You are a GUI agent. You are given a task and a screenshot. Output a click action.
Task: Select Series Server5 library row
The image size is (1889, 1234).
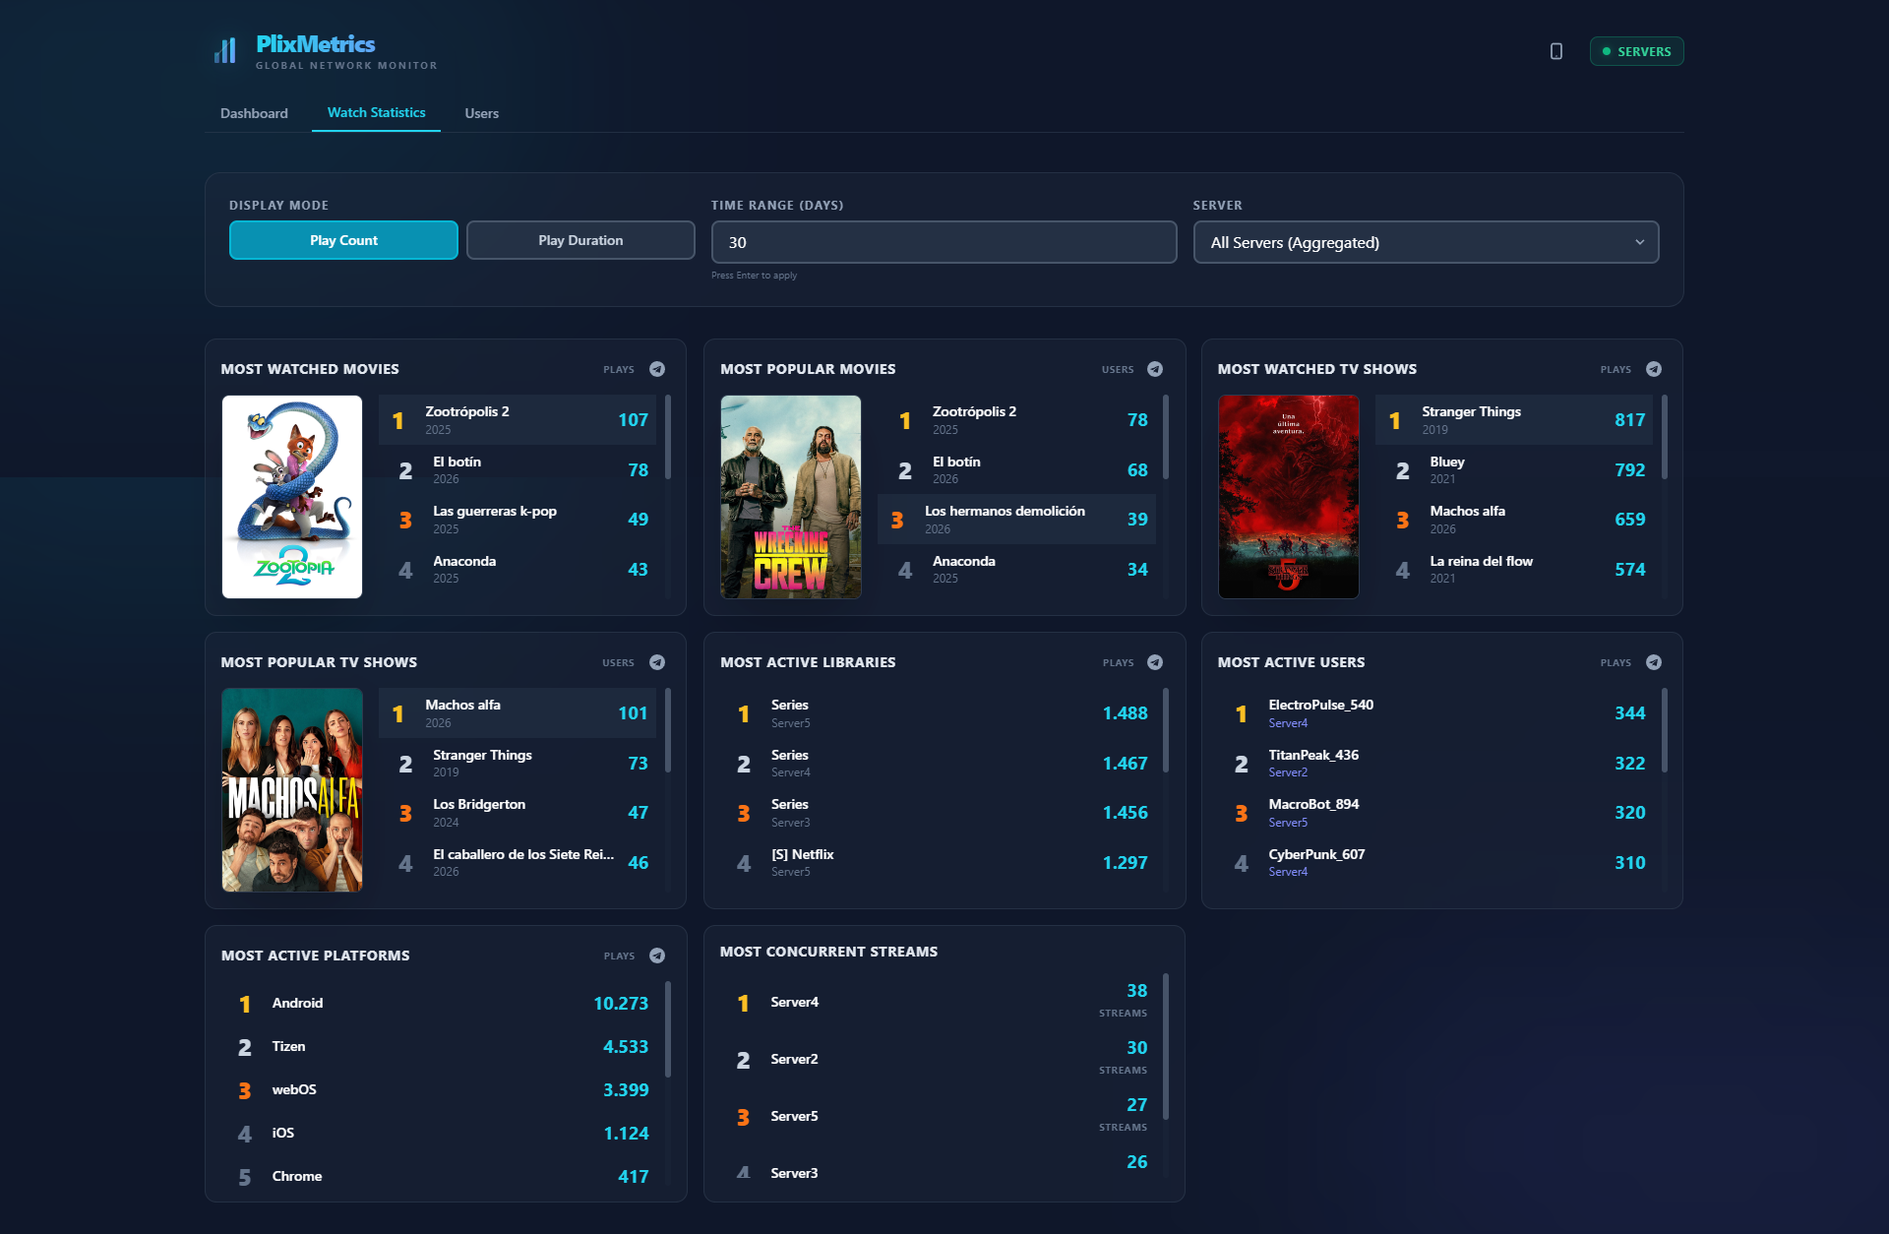point(938,713)
